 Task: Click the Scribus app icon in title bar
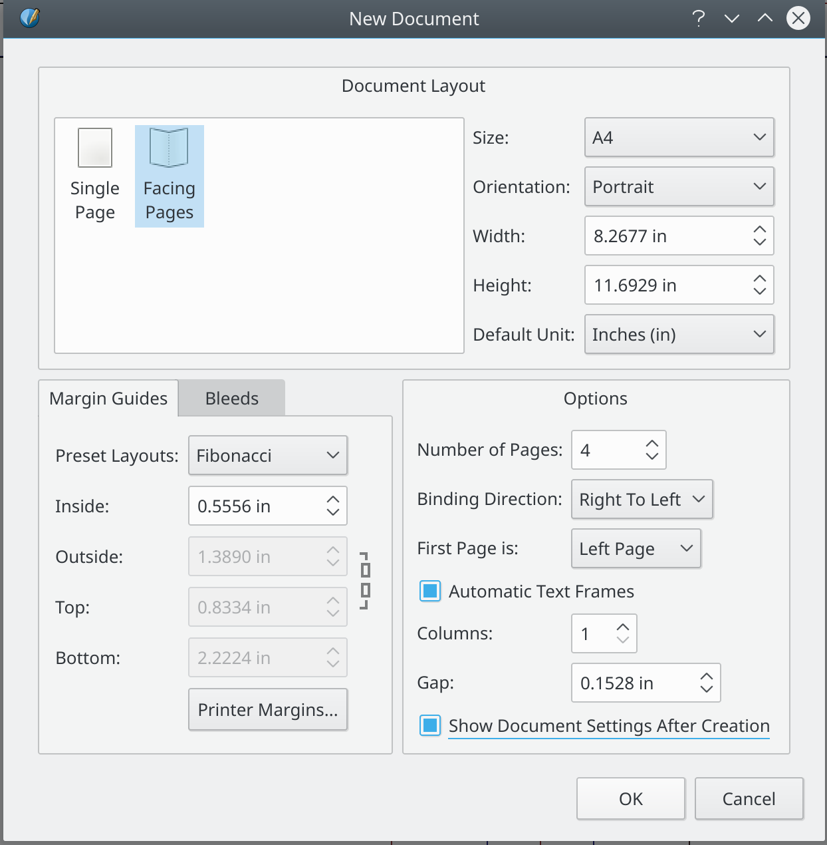[30, 18]
